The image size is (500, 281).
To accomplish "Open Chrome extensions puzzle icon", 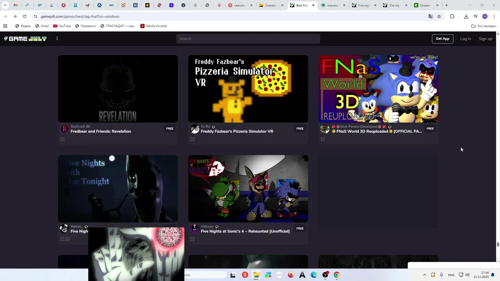I will [x=452, y=16].
